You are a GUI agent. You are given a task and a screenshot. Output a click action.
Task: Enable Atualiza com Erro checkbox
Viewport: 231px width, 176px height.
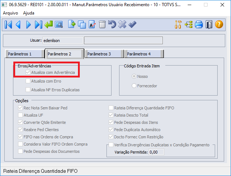coord(28,81)
